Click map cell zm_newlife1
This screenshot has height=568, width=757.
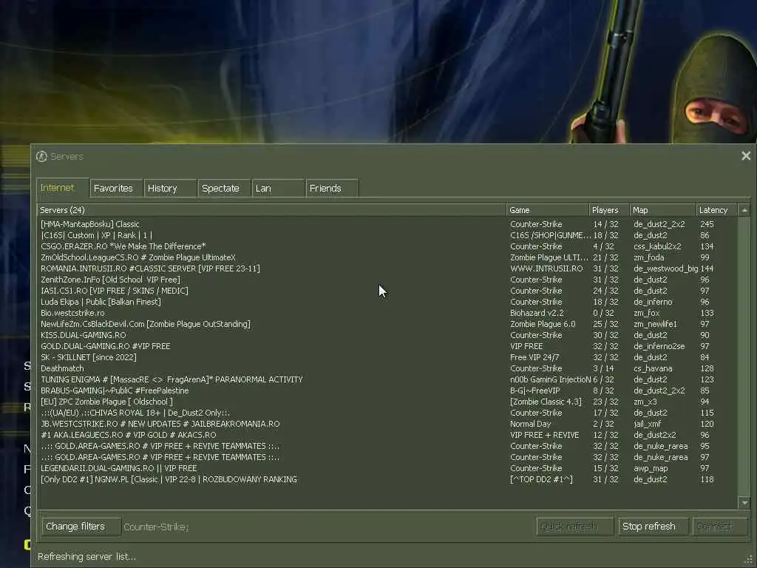655,324
